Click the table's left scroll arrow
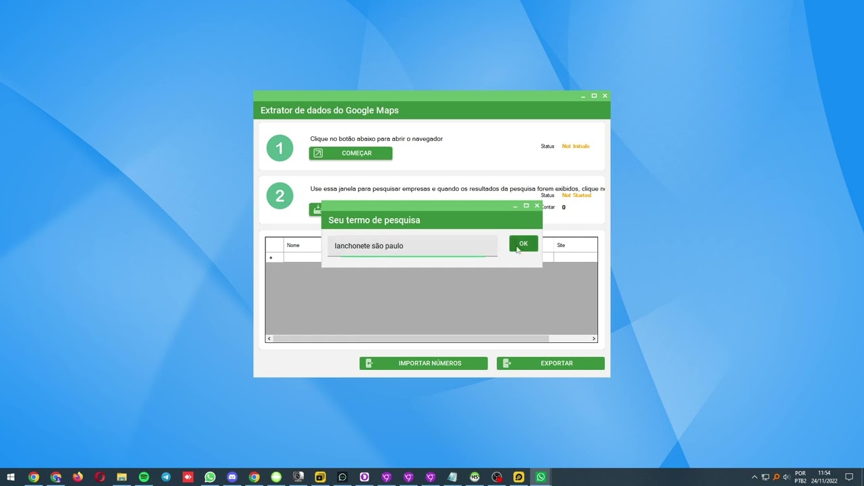The height and width of the screenshot is (486, 864). pyautogui.click(x=269, y=338)
